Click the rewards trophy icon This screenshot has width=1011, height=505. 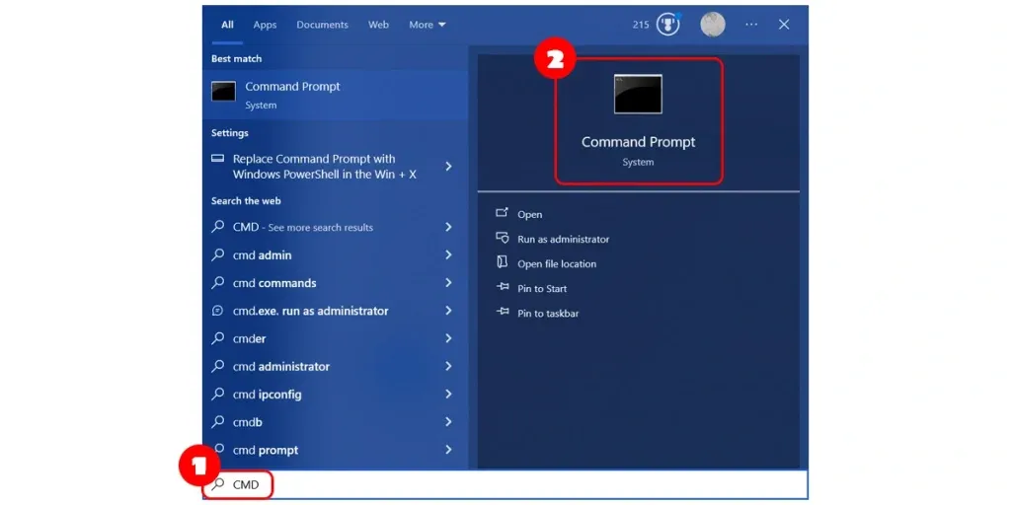(668, 25)
